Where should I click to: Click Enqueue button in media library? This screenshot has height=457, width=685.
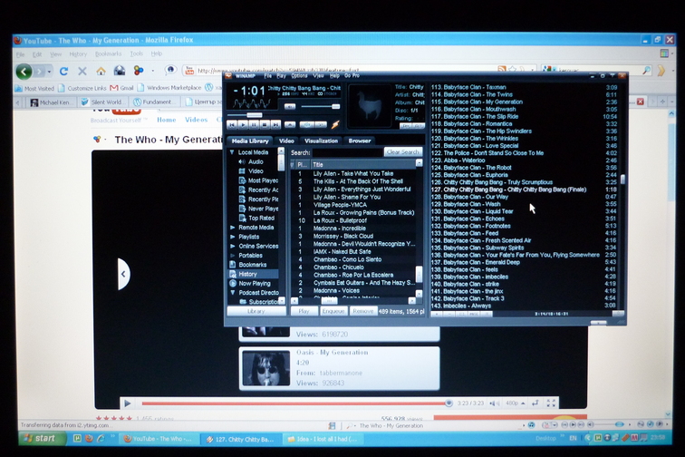coord(333,311)
